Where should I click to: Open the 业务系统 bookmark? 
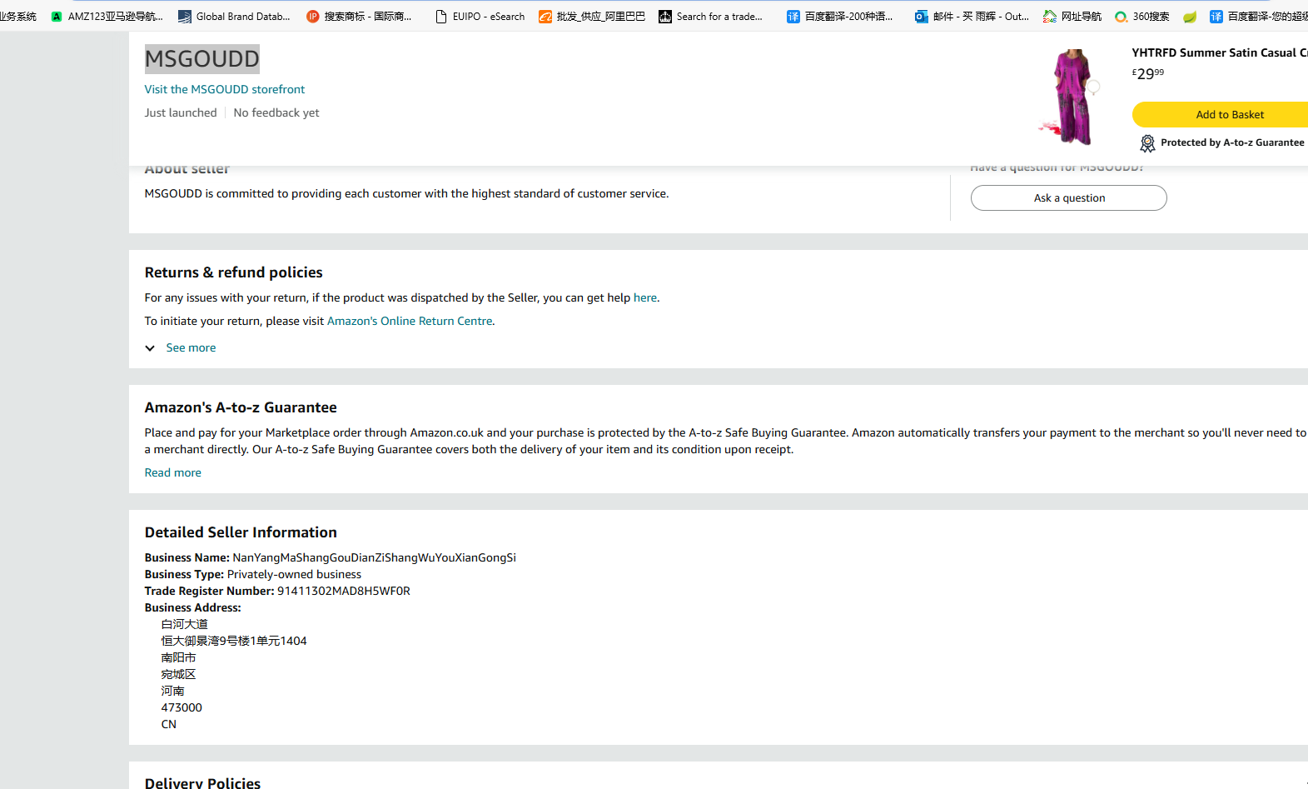(18, 16)
